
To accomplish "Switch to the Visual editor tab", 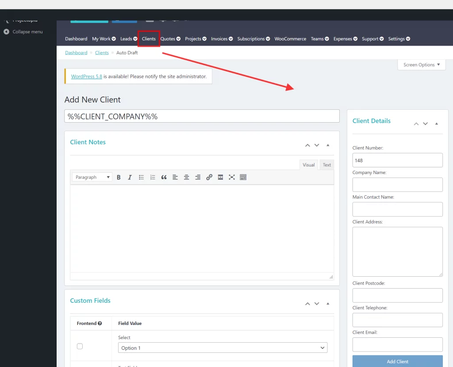I will pos(308,165).
